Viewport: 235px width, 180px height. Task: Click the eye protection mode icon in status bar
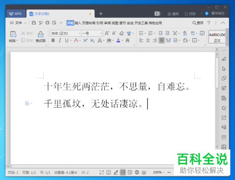tap(144, 172)
